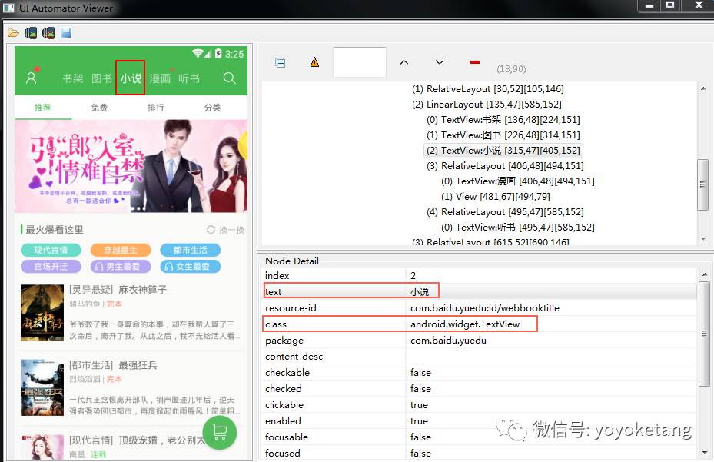Open the 听书 tab in the app header
Image resolution: width=714 pixels, height=462 pixels.
189,78
